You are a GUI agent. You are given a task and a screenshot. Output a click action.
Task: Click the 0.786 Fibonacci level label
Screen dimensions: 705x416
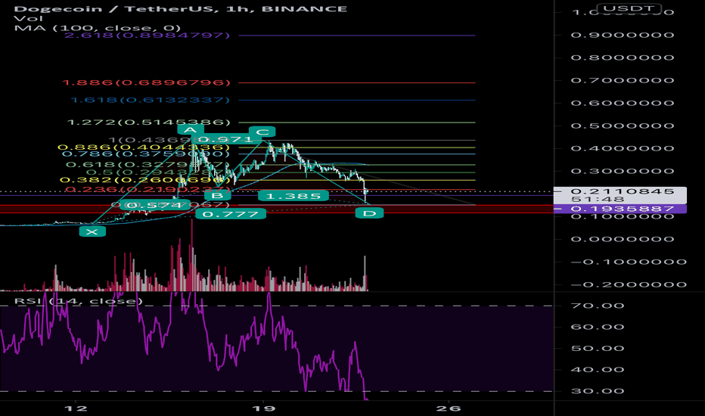[146, 154]
